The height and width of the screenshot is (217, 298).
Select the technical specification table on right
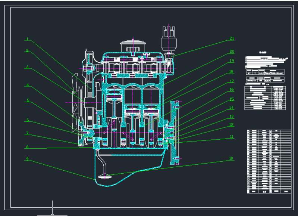265,98
